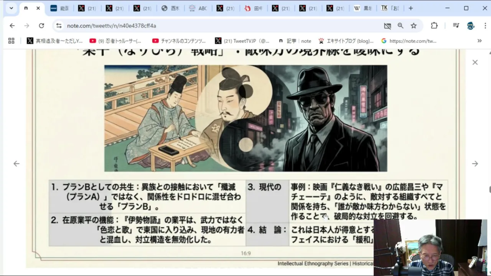View site information for note.com

pyautogui.click(x=59, y=26)
